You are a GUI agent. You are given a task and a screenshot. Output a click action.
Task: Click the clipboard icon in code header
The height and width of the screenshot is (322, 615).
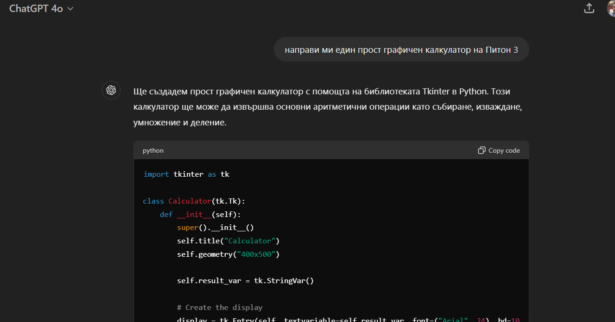(482, 150)
